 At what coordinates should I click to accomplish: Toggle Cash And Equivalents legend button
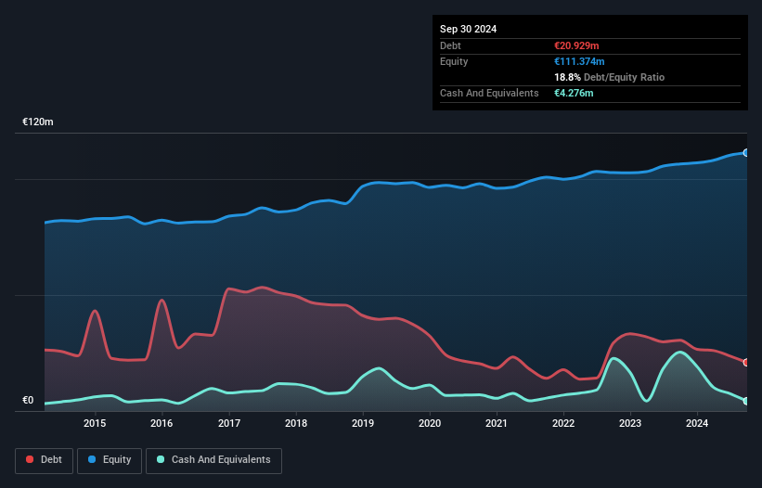[x=213, y=460]
